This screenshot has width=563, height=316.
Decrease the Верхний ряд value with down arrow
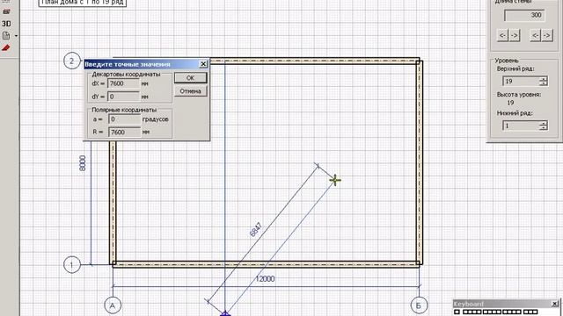(x=544, y=83)
